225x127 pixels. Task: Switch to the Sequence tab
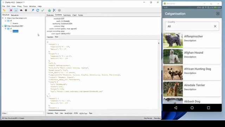pyautogui.click(x=15, y=15)
